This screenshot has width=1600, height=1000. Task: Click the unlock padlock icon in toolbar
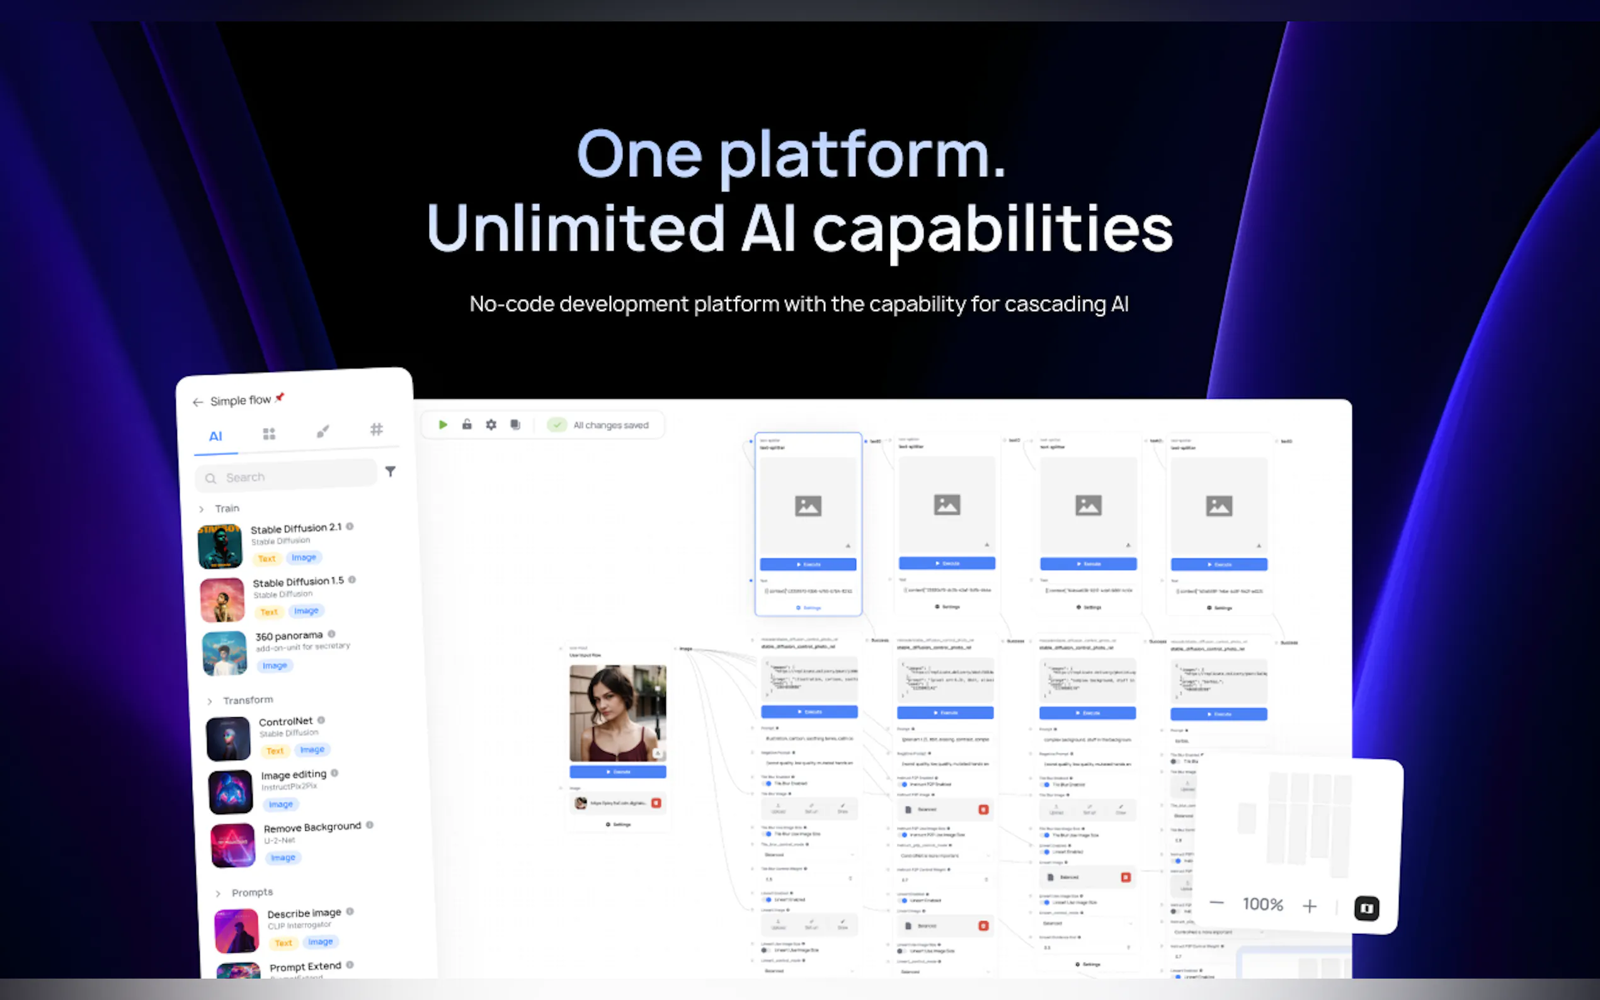click(x=467, y=424)
